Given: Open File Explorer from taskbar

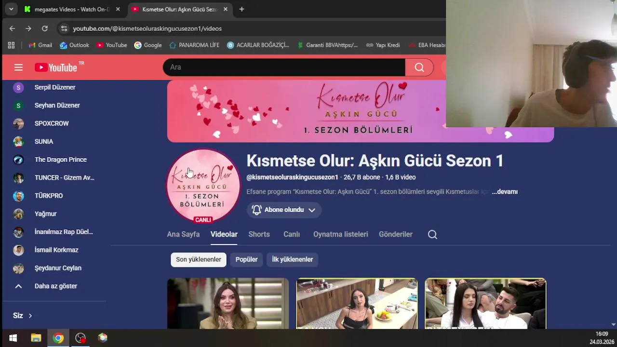Looking at the screenshot, I should coord(36,338).
